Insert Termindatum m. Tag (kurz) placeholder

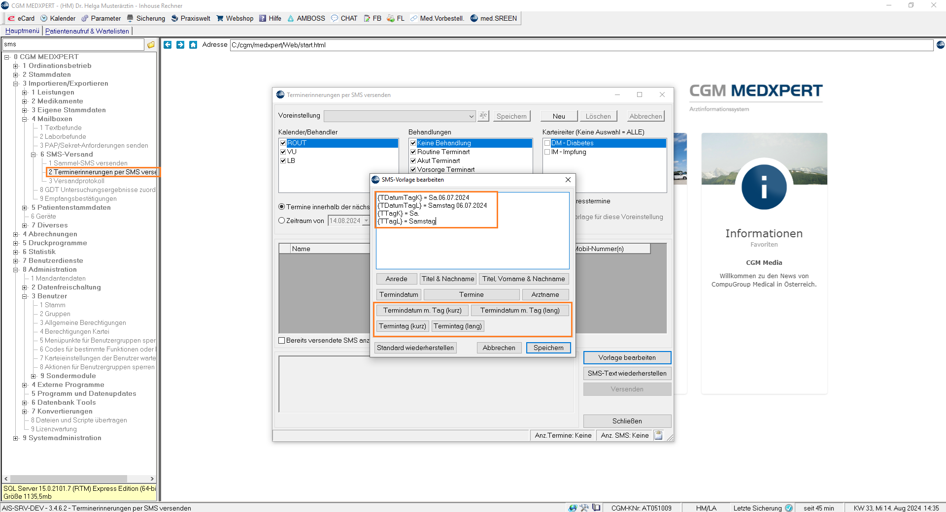pyautogui.click(x=422, y=310)
